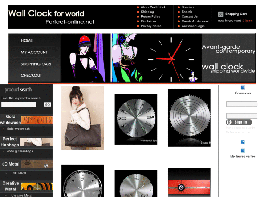Open the Disclaimer link
The height and width of the screenshot is (197, 264).
point(149,21)
